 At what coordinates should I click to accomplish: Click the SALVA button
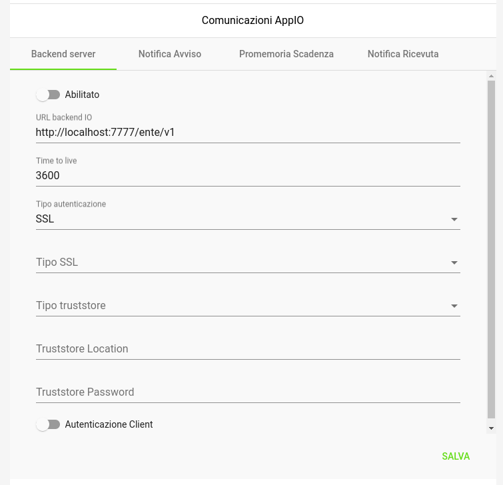click(x=456, y=456)
